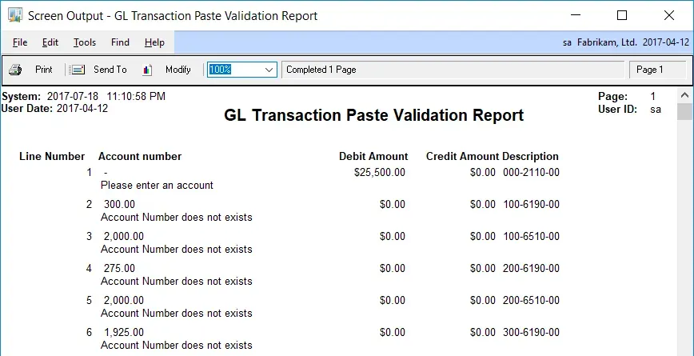The image size is (694, 356).
Task: Maximize the Screen Output window
Action: tap(622, 15)
